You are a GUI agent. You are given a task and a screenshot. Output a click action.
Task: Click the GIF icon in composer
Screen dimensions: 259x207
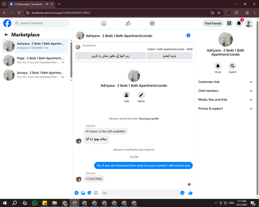click(x=96, y=193)
